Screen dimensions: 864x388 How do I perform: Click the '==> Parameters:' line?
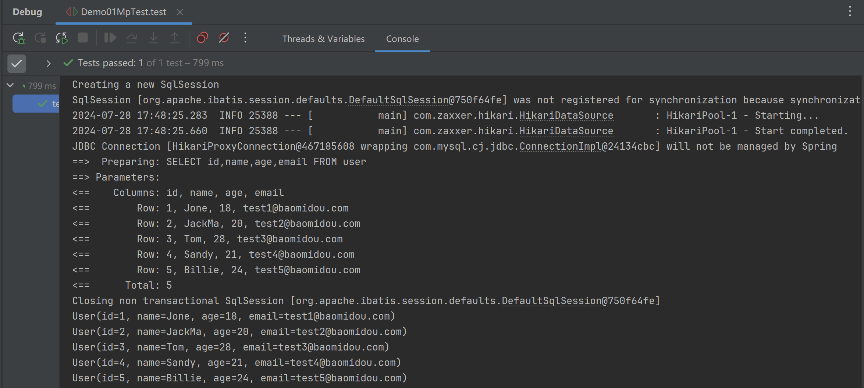pos(116,177)
